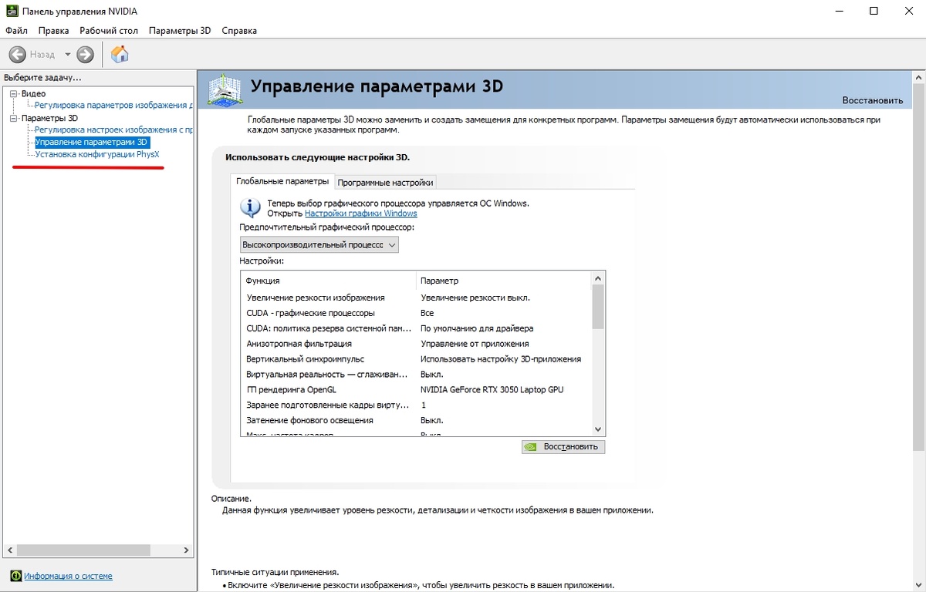The height and width of the screenshot is (592, 926).
Task: Select the Анизотропная фильтрация row
Action: click(415, 344)
